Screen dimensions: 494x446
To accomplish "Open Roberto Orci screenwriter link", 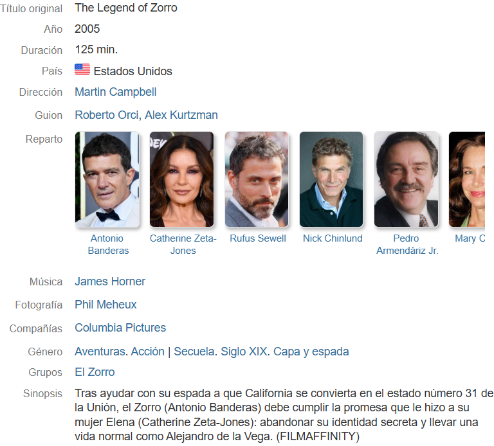I will [107, 115].
